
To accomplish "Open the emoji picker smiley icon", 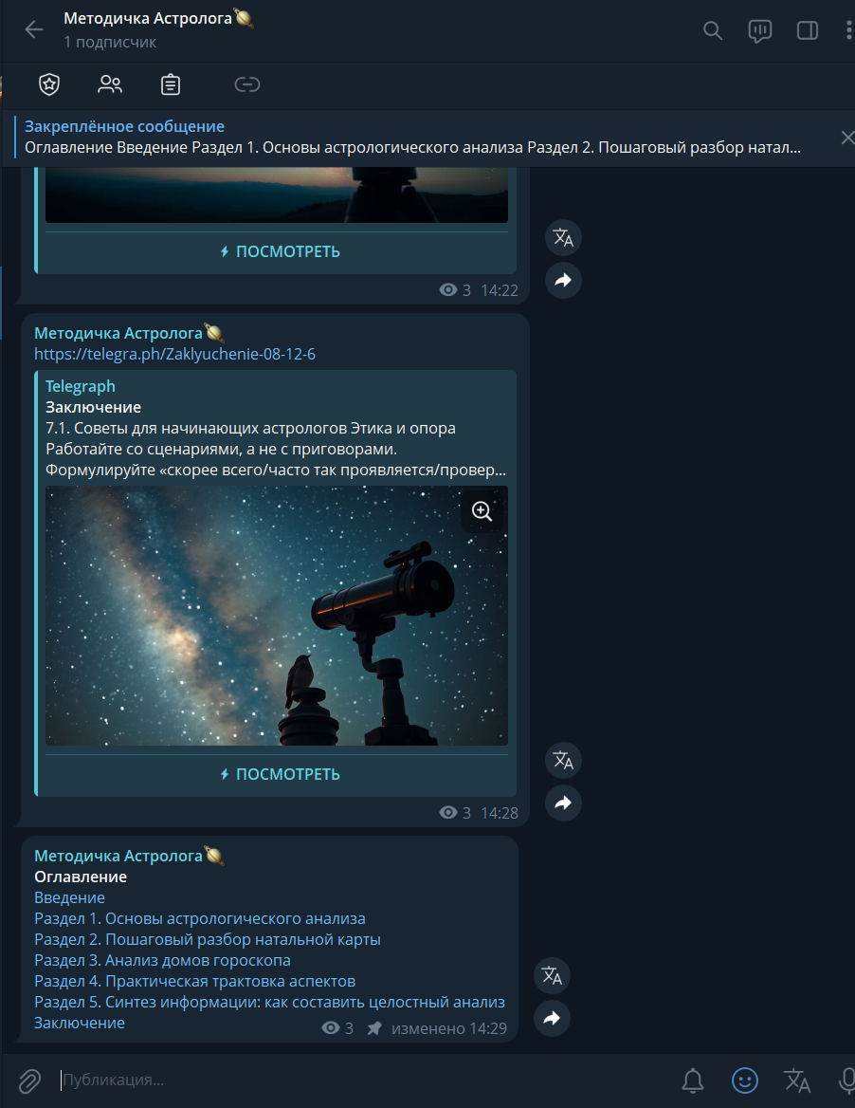I will pyautogui.click(x=745, y=1080).
